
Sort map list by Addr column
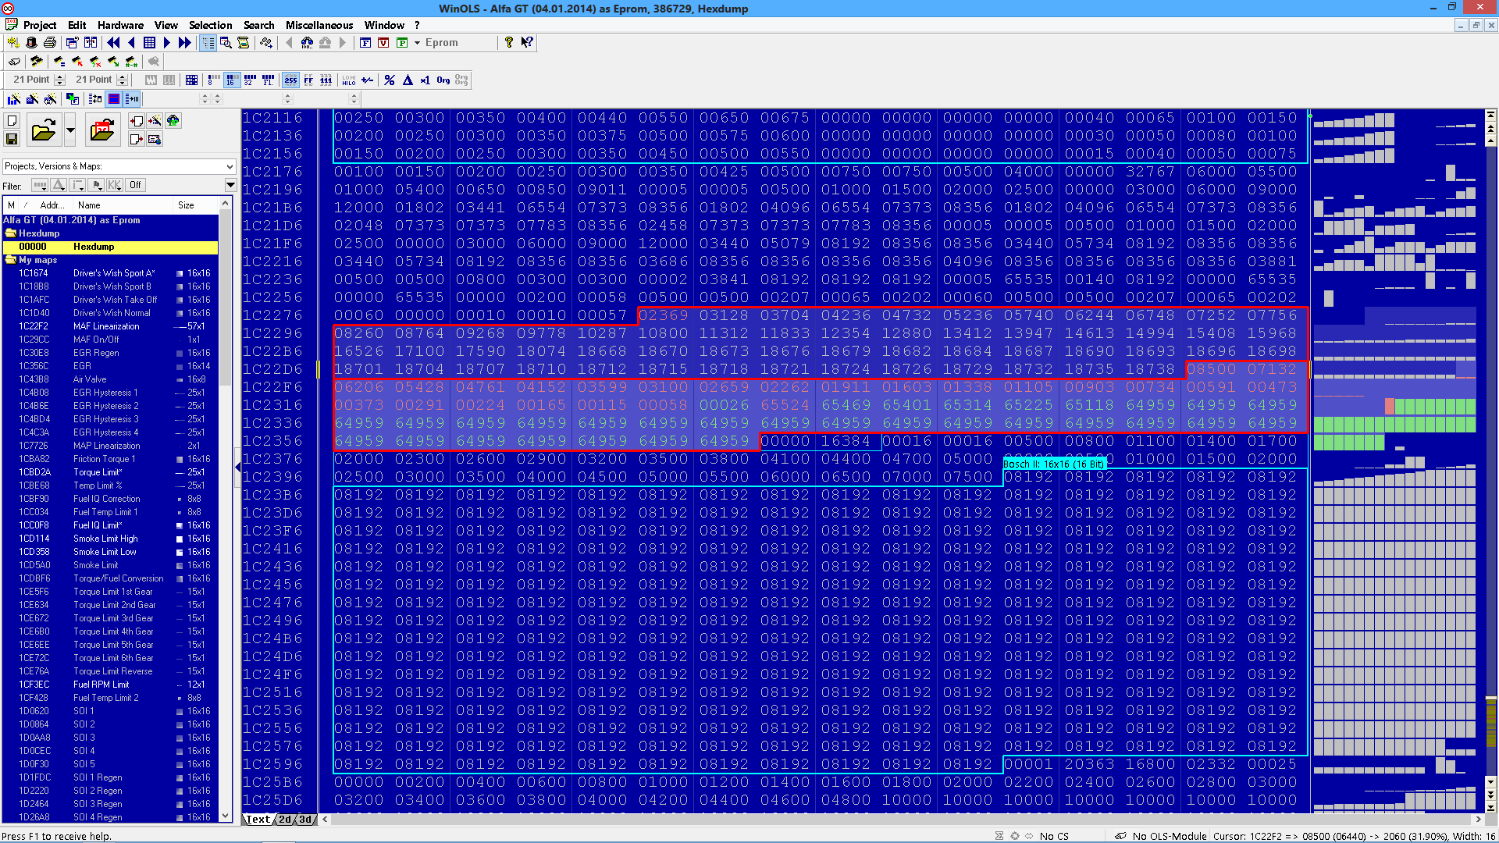(x=52, y=205)
